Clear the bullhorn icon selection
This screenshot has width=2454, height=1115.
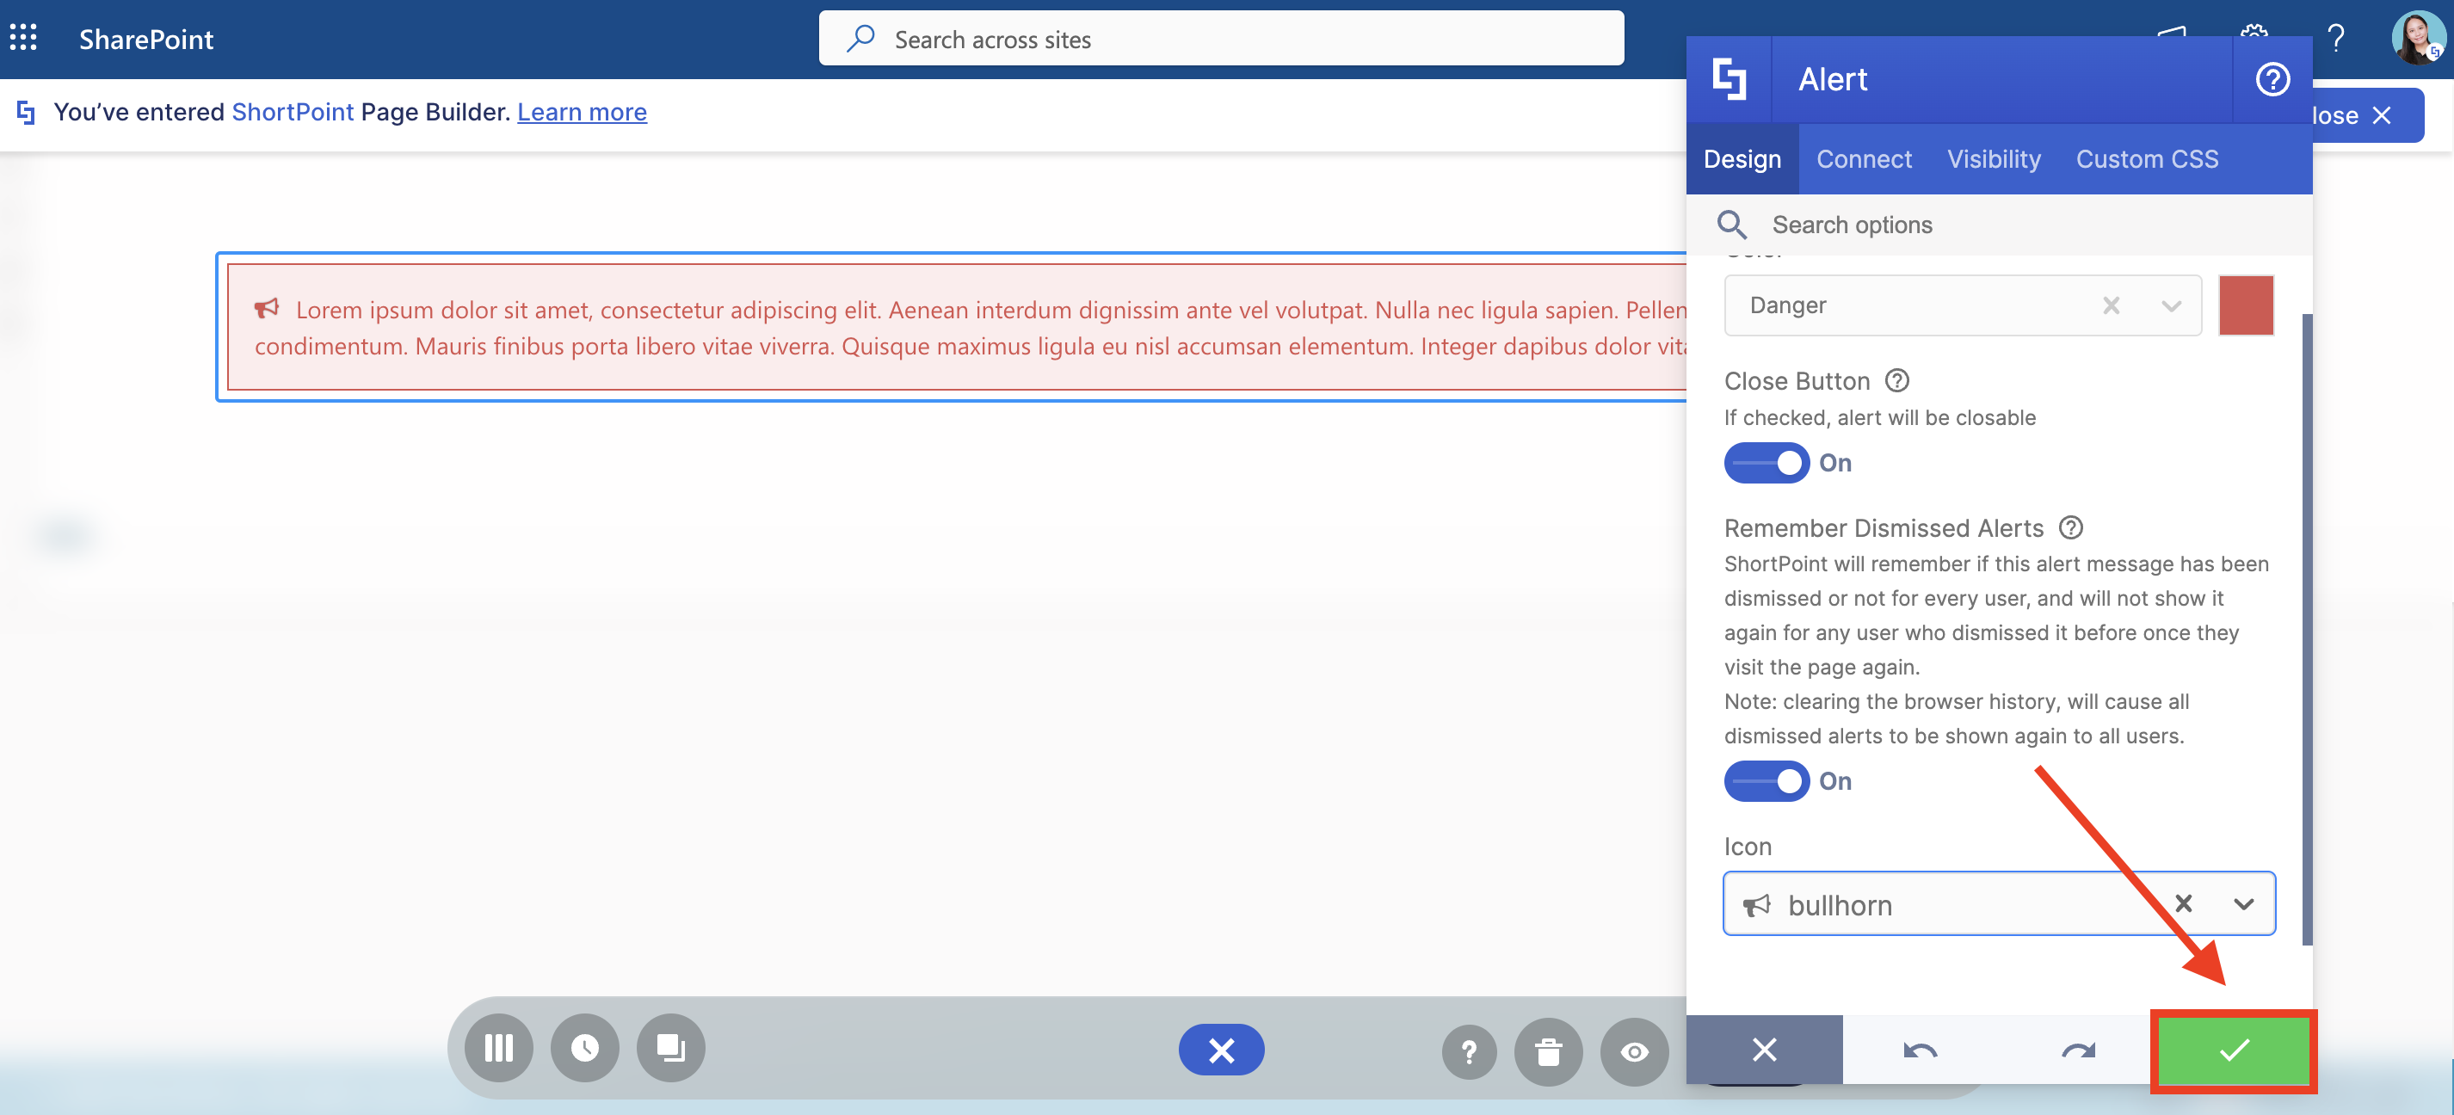click(x=2184, y=902)
